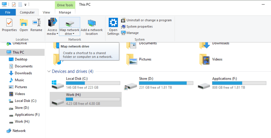Switch to the View tab
This screenshot has width=271, height=138.
pyautogui.click(x=46, y=12)
